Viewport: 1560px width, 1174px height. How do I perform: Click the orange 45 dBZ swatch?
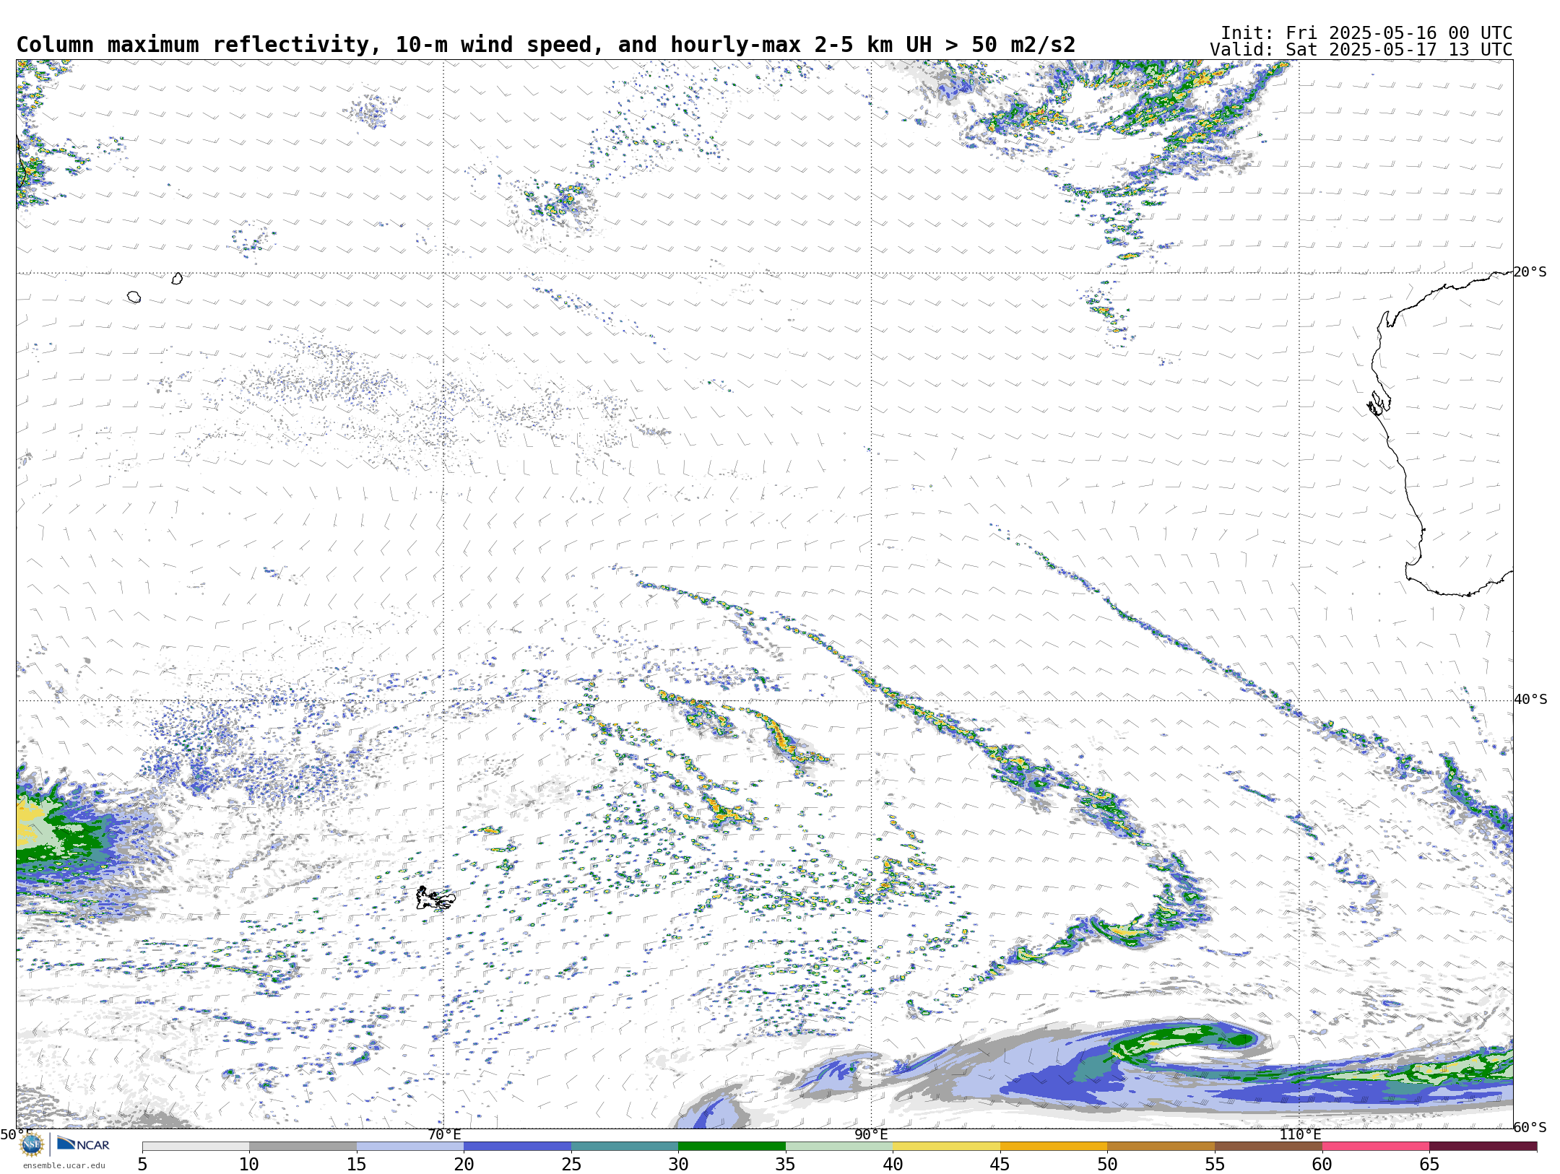[x=1054, y=1147]
